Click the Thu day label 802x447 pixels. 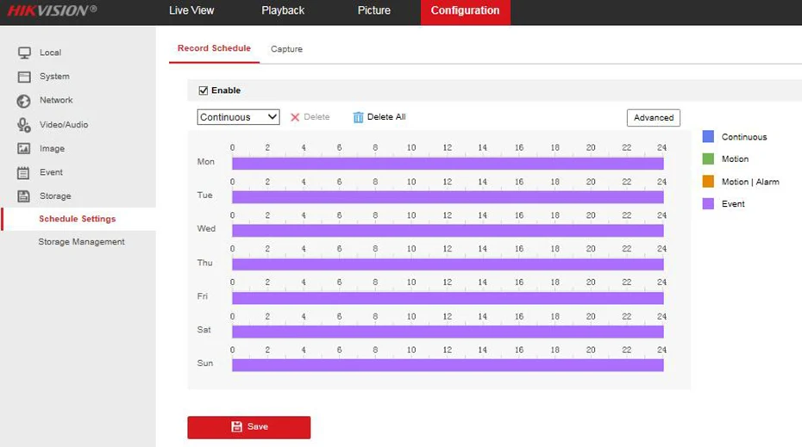204,263
